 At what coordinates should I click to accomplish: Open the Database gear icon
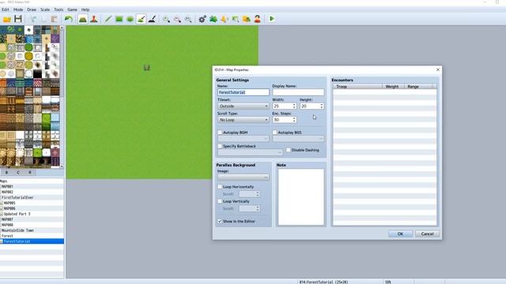[202, 19]
